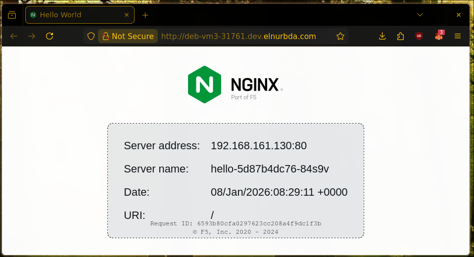Close the browser window

coord(459,15)
